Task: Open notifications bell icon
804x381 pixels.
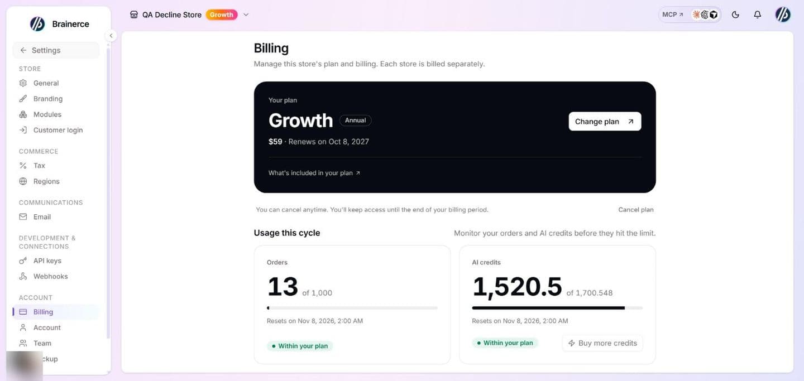Action: (757, 15)
